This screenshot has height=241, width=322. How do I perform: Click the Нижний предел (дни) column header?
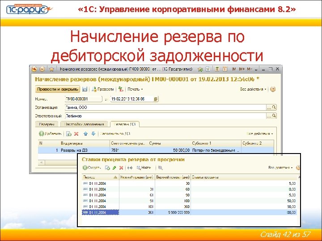click(x=137, y=177)
